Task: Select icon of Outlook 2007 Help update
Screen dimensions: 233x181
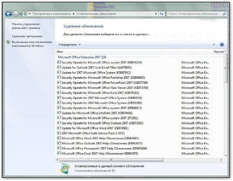Action: tap(59, 143)
